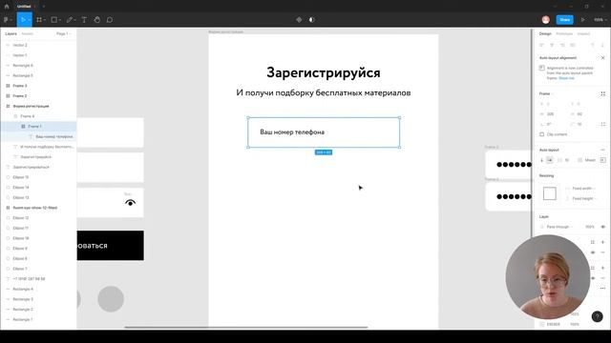Switch to the Assets tab
Viewport: 611px width, 343px height.
coord(28,34)
